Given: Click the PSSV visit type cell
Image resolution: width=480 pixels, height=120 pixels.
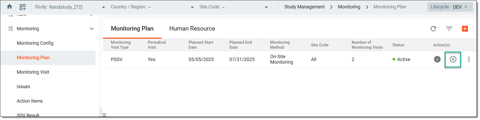Looking at the screenshot, I should (x=117, y=59).
